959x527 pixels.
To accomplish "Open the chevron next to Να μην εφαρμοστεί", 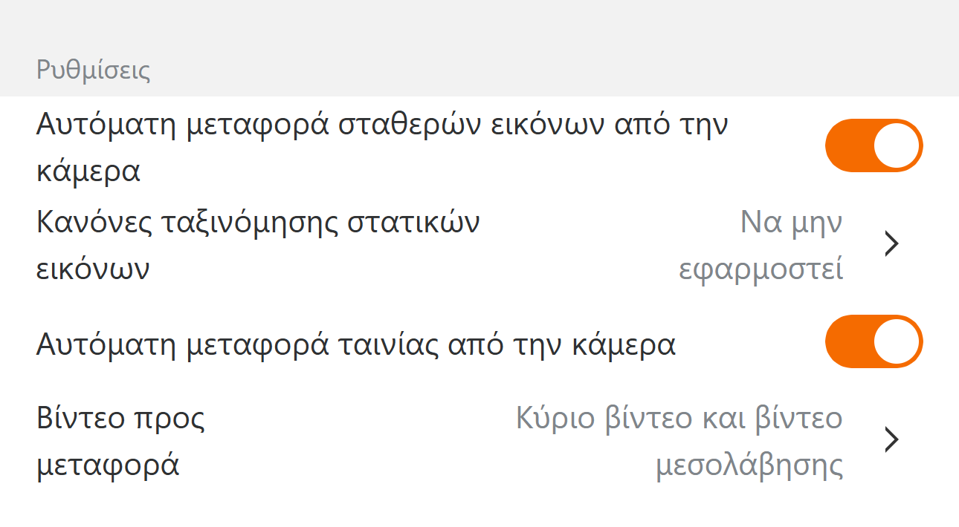I will (892, 244).
